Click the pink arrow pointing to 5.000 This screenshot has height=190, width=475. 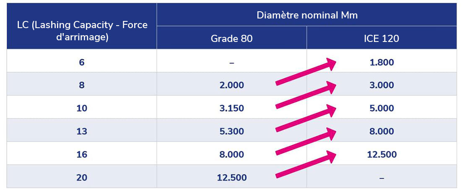(306, 118)
